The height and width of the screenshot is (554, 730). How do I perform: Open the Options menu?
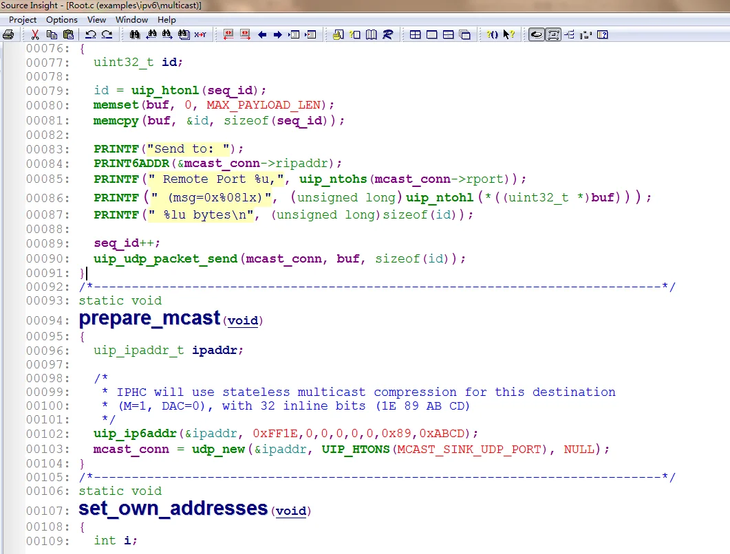tap(62, 19)
